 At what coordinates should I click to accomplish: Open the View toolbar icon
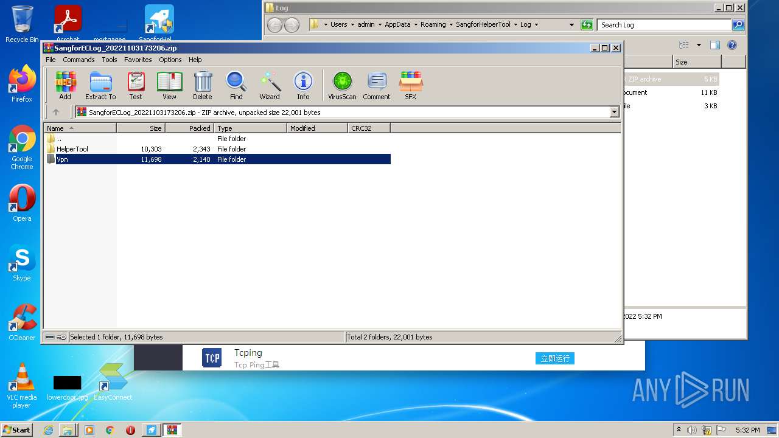point(169,85)
